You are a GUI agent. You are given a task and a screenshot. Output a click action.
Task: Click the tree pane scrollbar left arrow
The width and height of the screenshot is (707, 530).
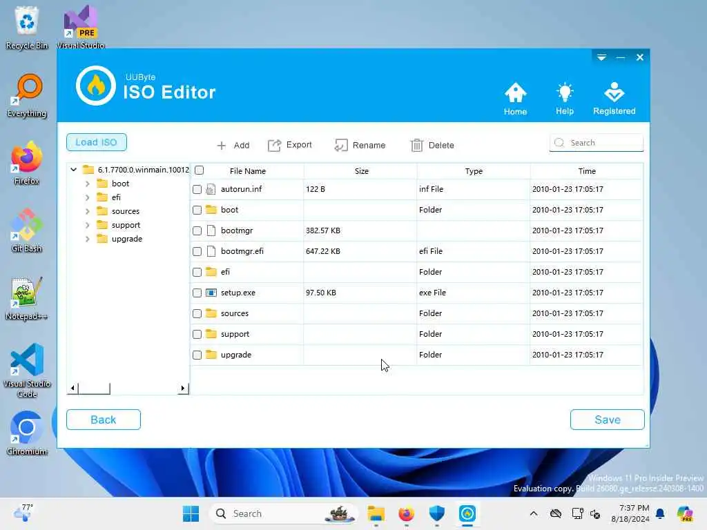point(72,388)
